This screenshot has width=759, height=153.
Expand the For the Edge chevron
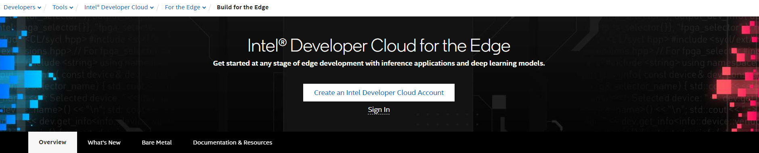point(204,8)
